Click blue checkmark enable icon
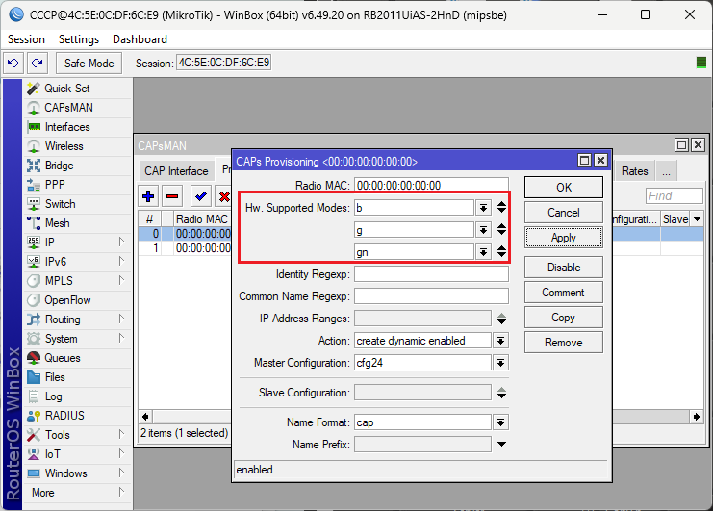Screen dimensions: 713x511 pos(200,196)
